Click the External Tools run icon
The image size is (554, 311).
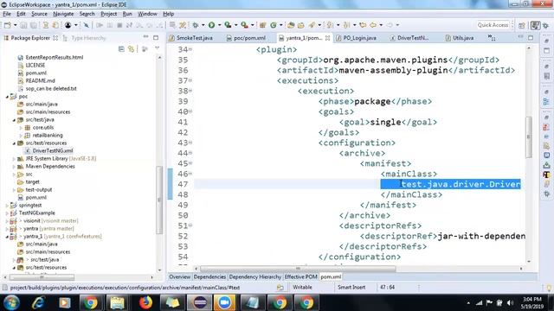click(244, 25)
